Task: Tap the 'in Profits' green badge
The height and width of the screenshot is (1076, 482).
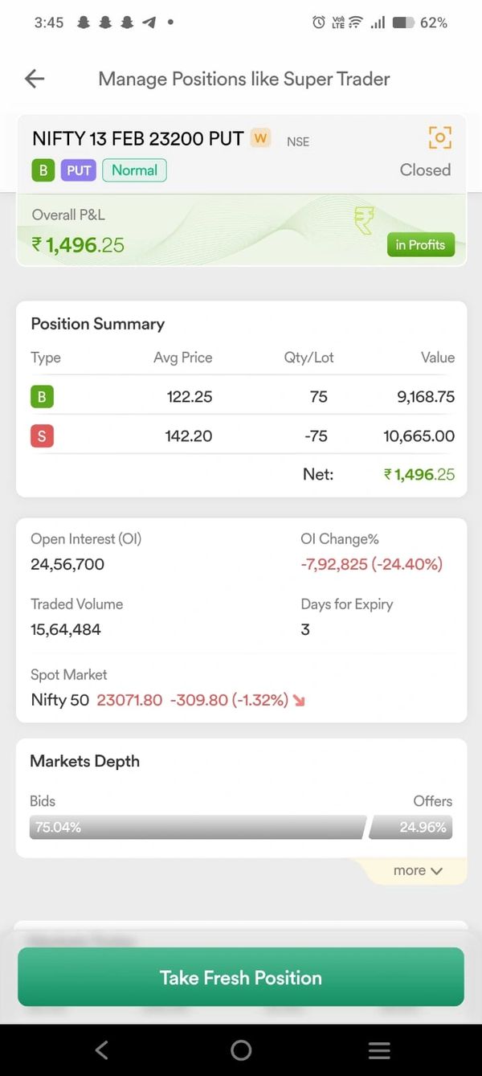Action: tap(420, 245)
